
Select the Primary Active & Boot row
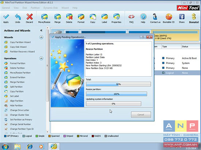pyautogui.click(x=178, y=58)
